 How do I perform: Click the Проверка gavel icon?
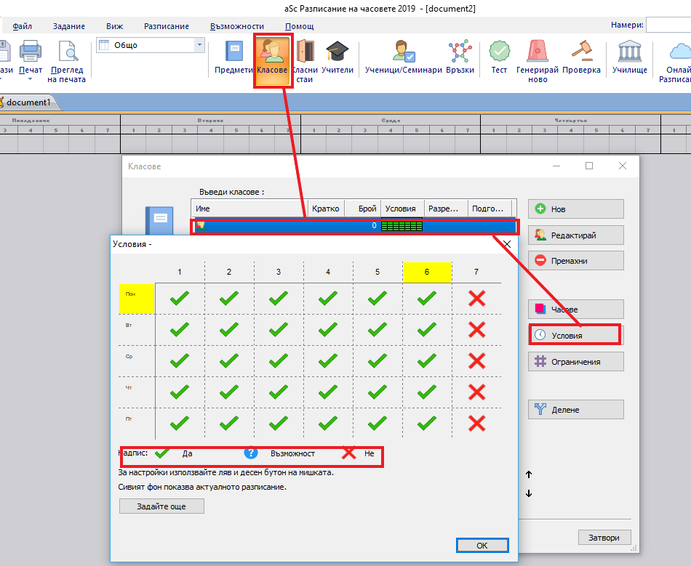(x=581, y=57)
